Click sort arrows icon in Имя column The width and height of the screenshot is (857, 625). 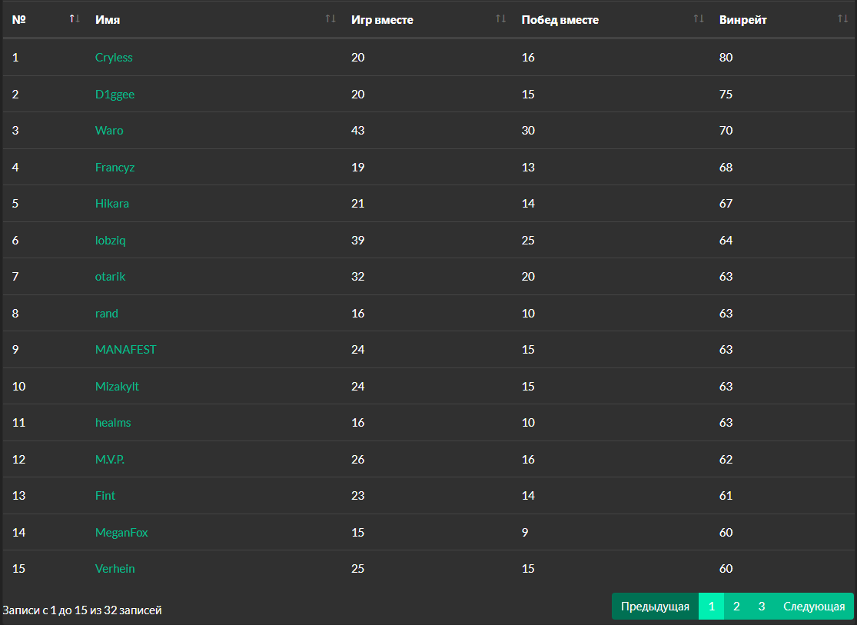[x=331, y=18]
